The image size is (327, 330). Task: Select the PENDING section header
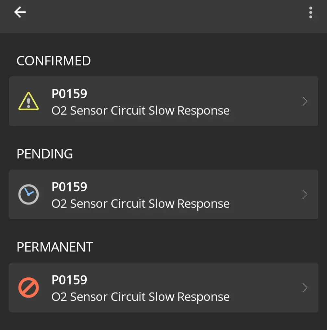[45, 154]
